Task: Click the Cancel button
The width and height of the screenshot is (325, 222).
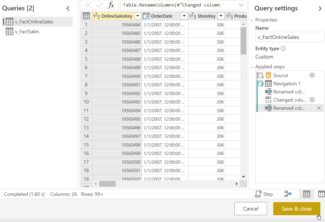Action: point(251,209)
